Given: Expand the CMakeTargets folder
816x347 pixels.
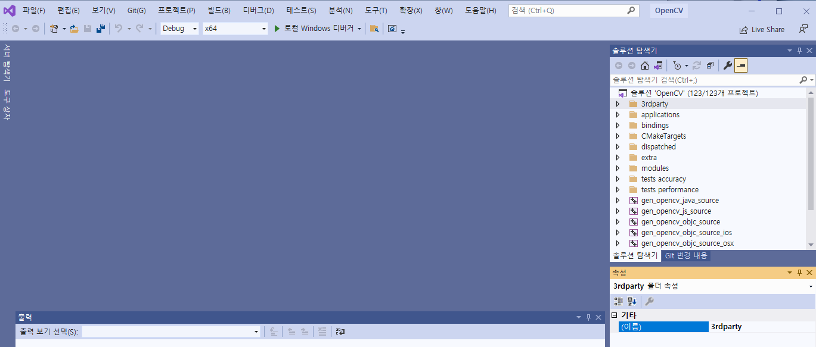Looking at the screenshot, I should (x=618, y=136).
